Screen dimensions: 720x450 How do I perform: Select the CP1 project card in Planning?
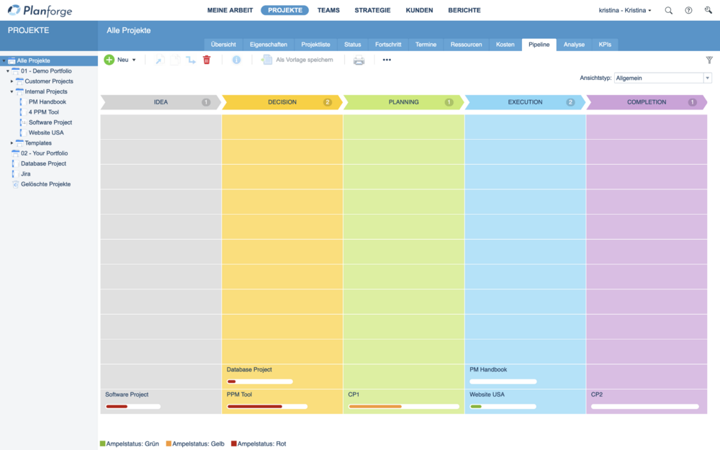click(403, 400)
